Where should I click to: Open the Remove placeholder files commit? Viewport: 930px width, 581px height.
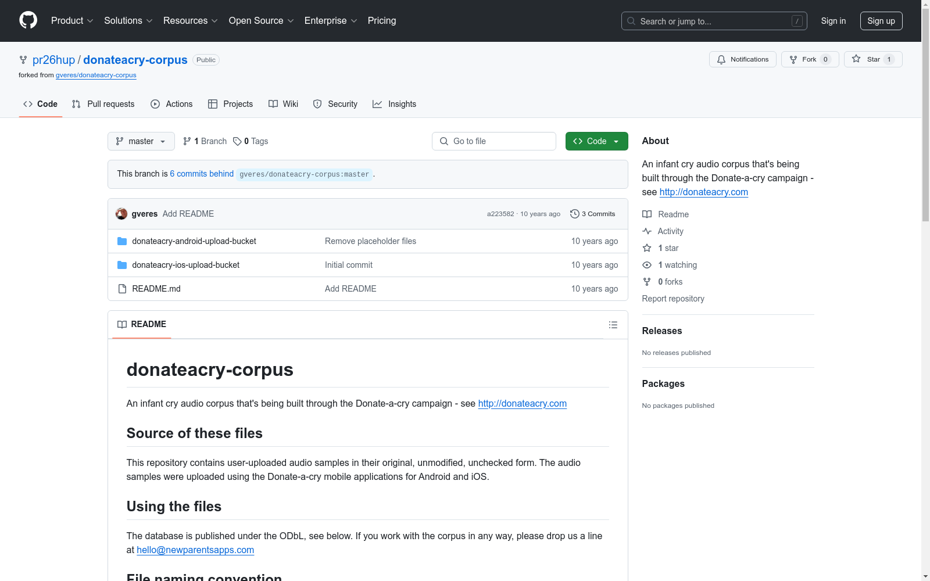tap(370, 241)
